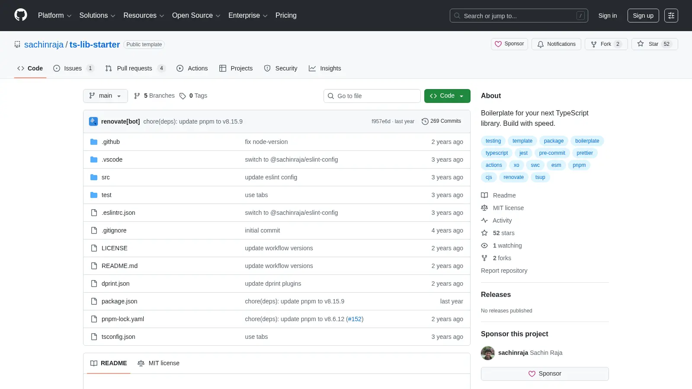
Task: Expand the Open Source menu
Action: tap(196, 16)
